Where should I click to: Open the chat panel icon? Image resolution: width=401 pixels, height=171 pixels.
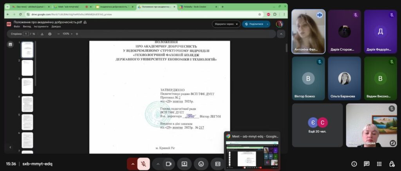pos(367,164)
